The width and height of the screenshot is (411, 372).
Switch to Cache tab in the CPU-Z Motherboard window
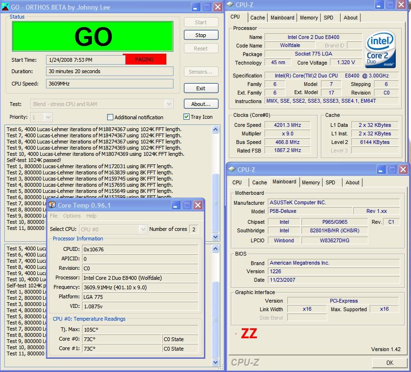coord(259,182)
